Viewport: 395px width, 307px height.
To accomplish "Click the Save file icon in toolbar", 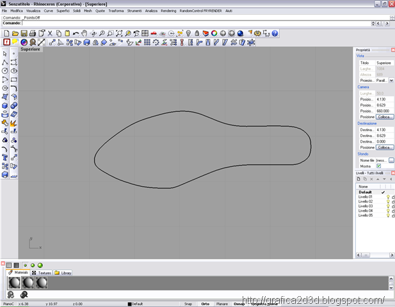I will (x=24, y=33).
